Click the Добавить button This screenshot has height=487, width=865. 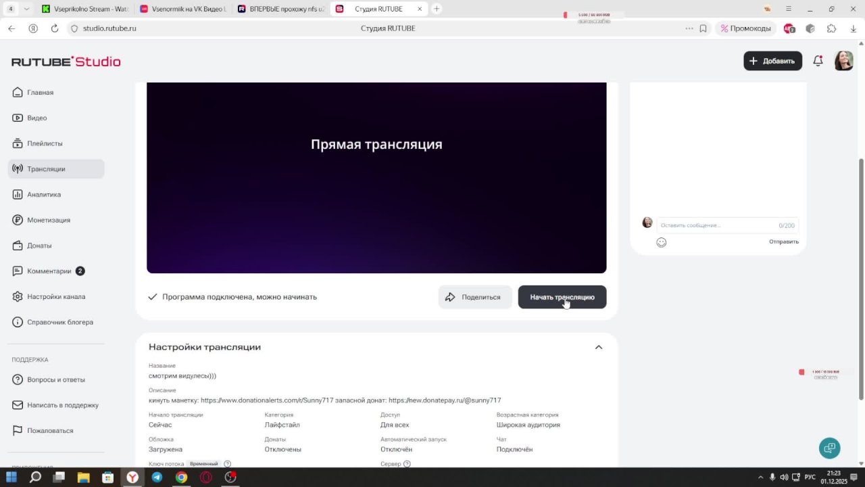click(772, 61)
